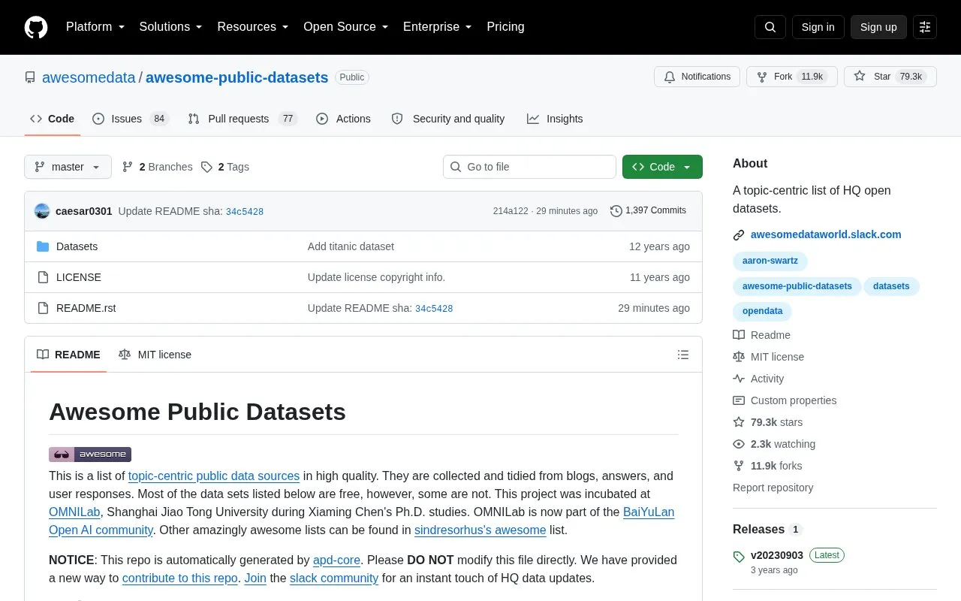The image size is (961, 601).
Task: Click the Notifications bell button
Action: pos(697,77)
